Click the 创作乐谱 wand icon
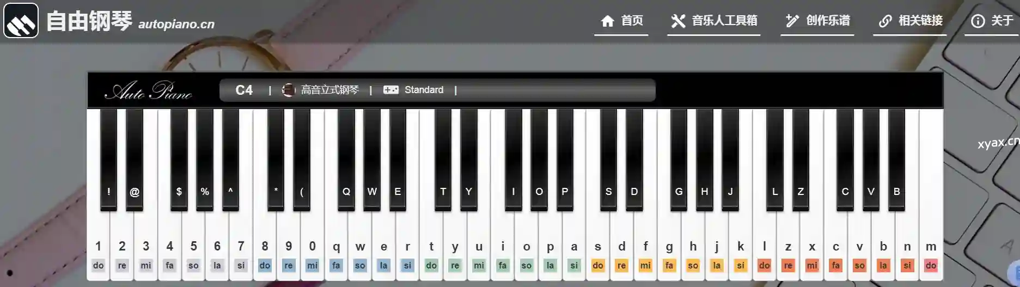Image resolution: width=1020 pixels, height=287 pixels. 792,21
